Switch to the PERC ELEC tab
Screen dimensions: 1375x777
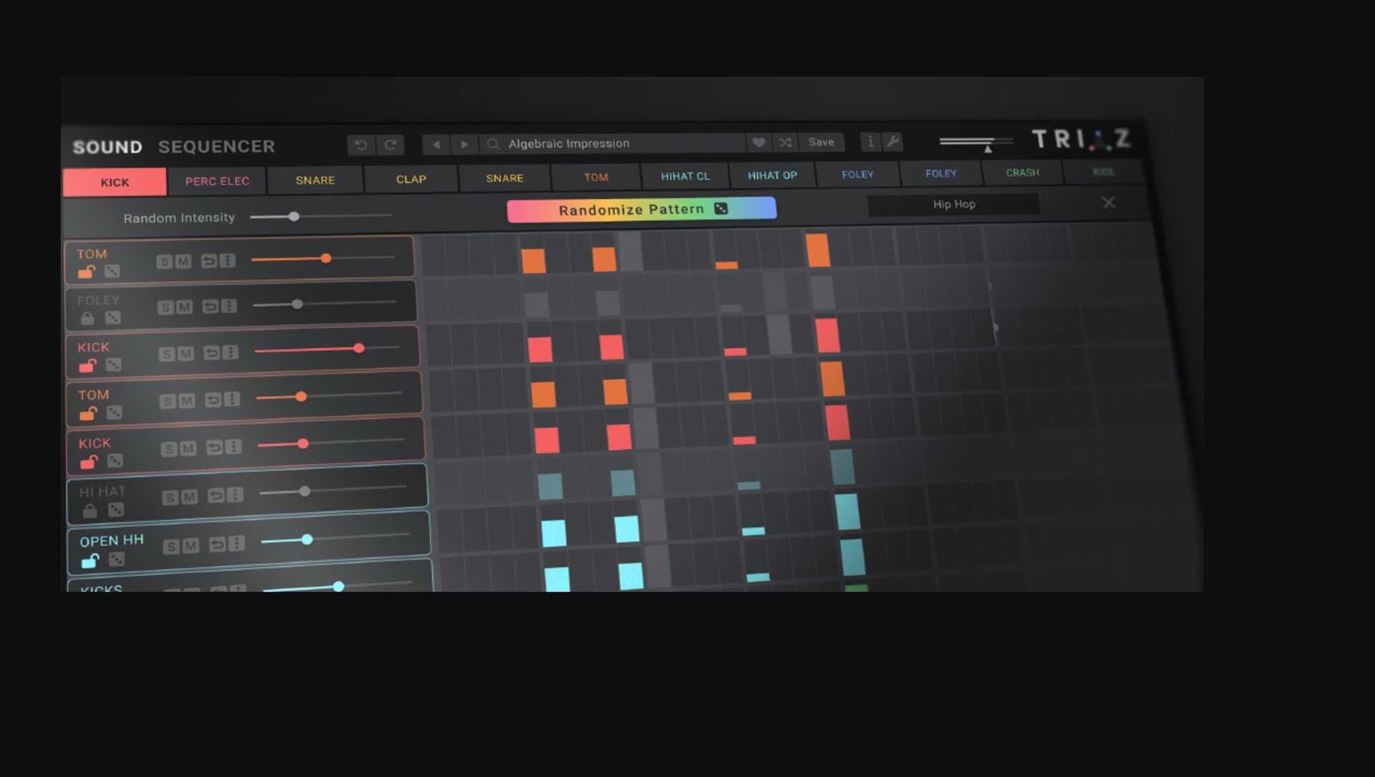tap(217, 181)
